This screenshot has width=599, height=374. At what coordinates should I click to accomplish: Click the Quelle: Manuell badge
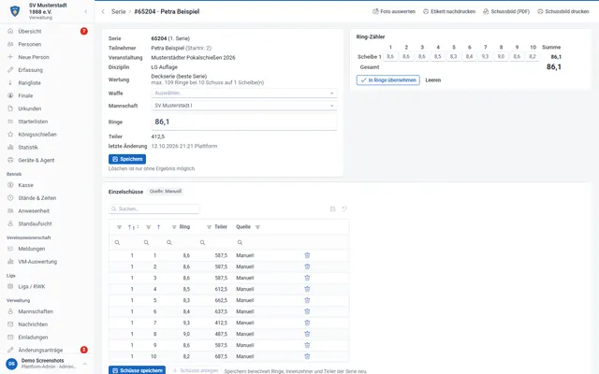[166, 191]
